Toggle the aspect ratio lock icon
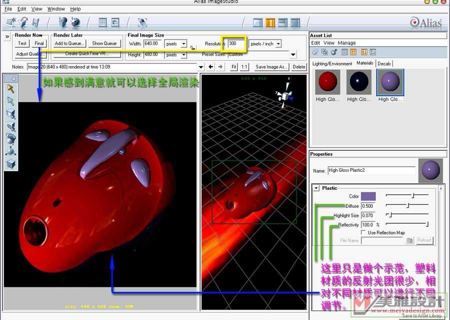 point(192,48)
